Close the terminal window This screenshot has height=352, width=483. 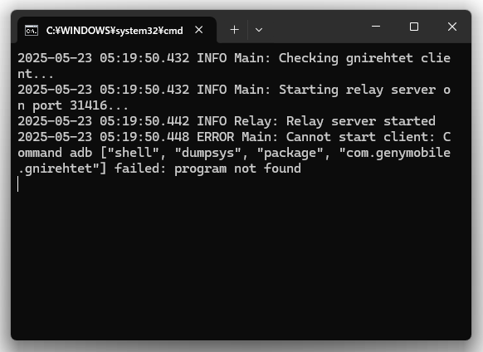[452, 27]
